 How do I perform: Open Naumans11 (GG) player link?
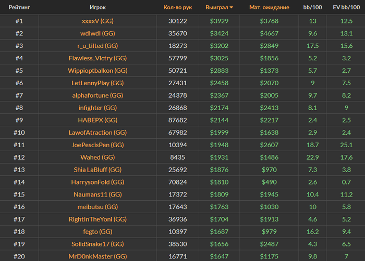(x=98, y=194)
